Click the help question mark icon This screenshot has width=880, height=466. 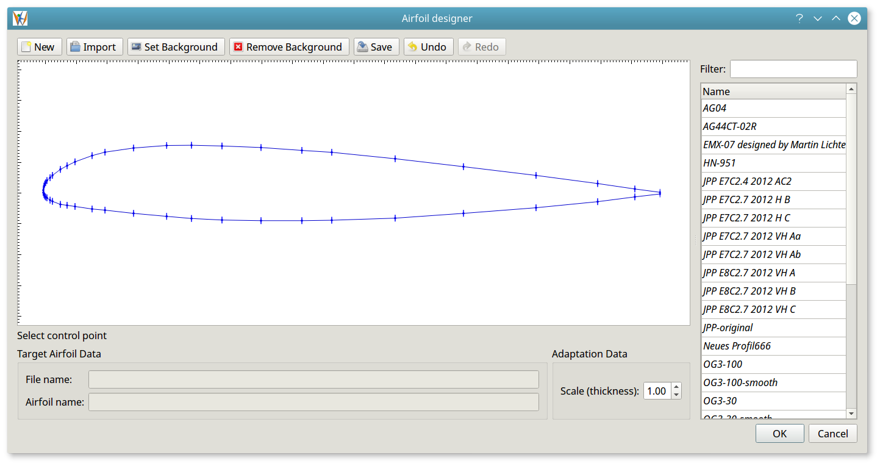[x=799, y=18]
